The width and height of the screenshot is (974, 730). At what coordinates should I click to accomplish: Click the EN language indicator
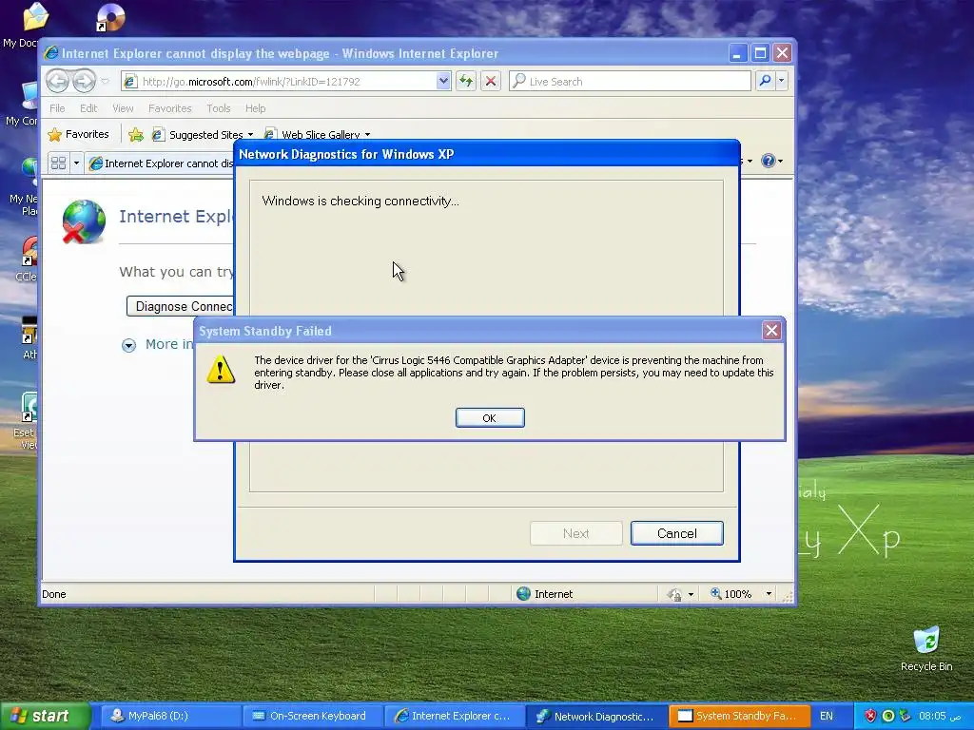click(827, 716)
